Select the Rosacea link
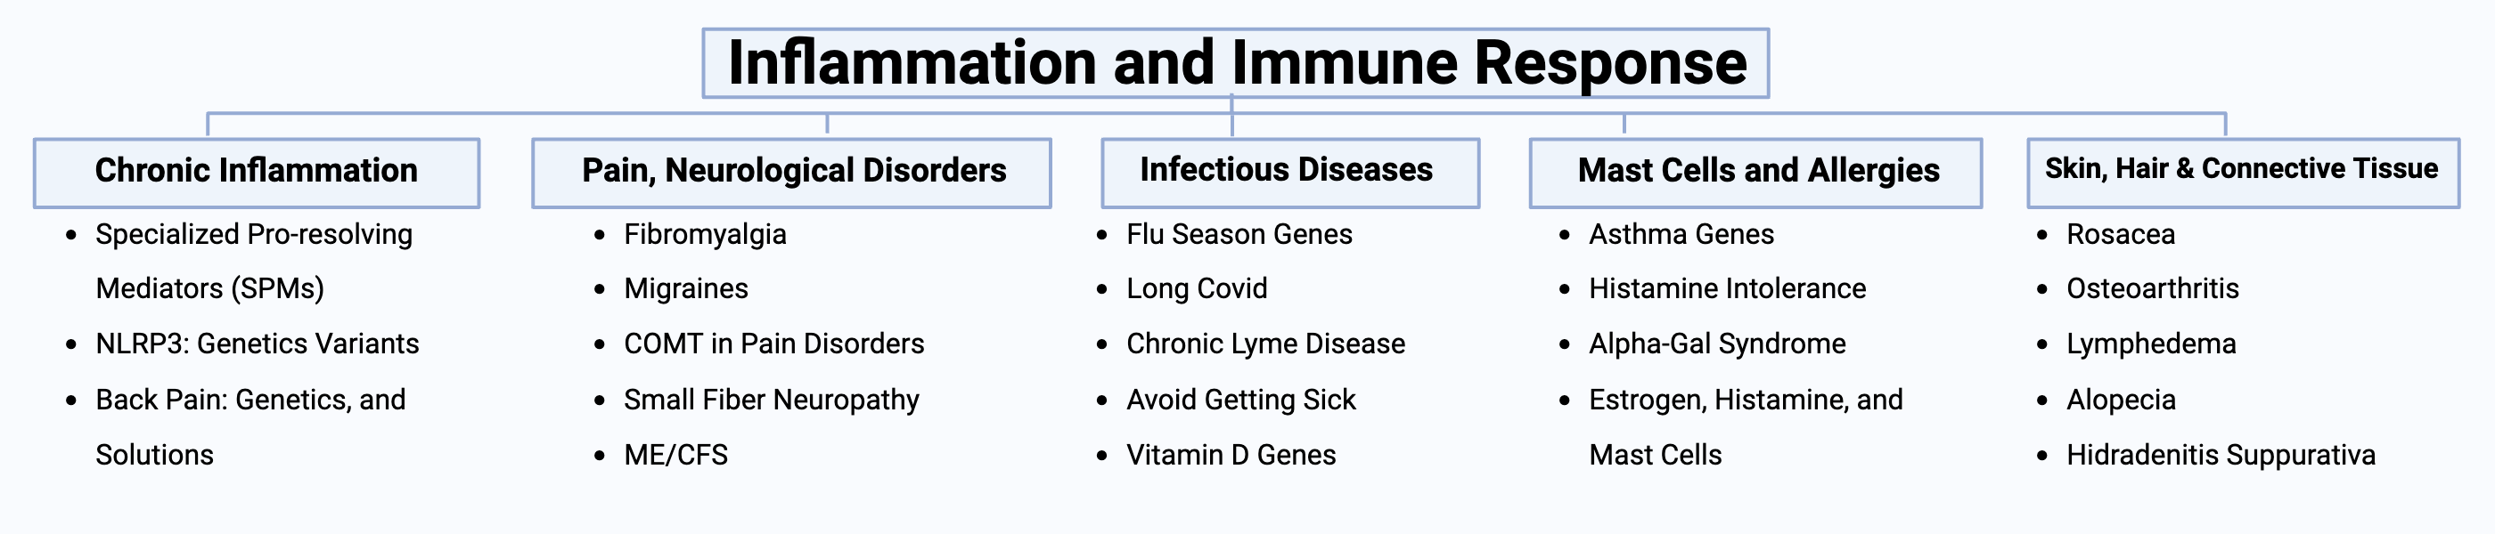2495x534 pixels. (2120, 234)
